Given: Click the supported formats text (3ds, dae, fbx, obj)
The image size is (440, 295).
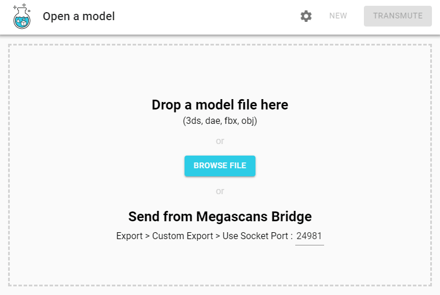Looking at the screenshot, I should tap(220, 120).
